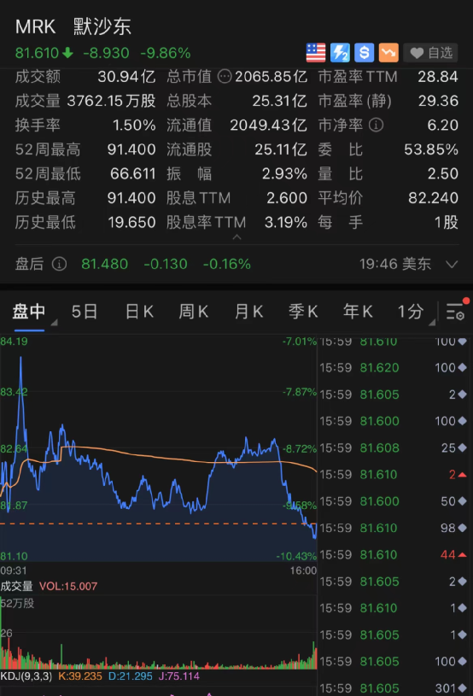Open info icon next to 总市值

pyautogui.click(x=225, y=77)
